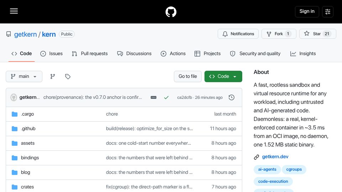Click the folder icon beside assets
The image size is (342, 192).
tap(15, 143)
